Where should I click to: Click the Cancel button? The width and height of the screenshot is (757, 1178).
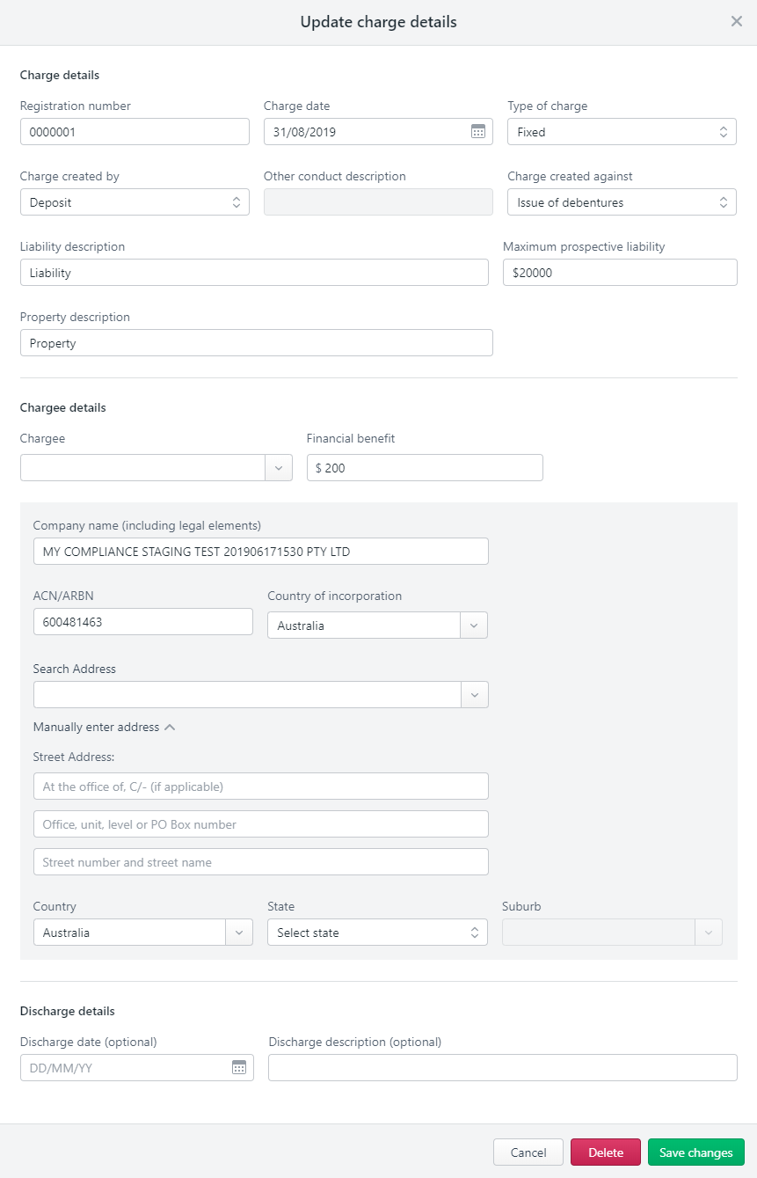(528, 1152)
